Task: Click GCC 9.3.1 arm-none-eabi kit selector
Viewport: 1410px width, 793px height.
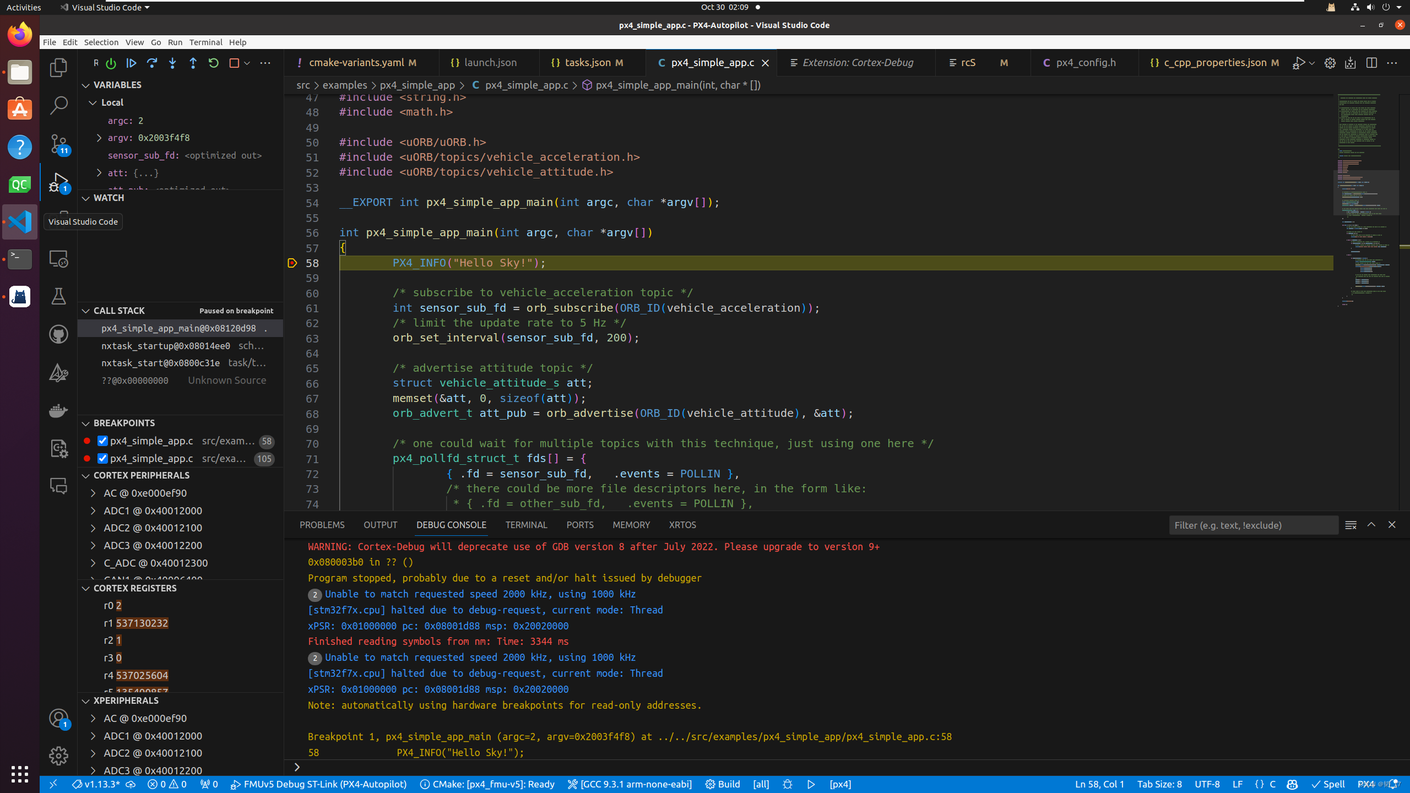Action: click(x=630, y=784)
